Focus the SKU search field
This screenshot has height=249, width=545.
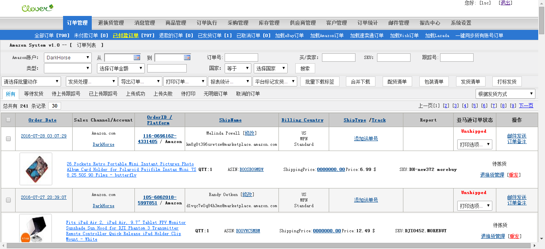tap(394, 58)
